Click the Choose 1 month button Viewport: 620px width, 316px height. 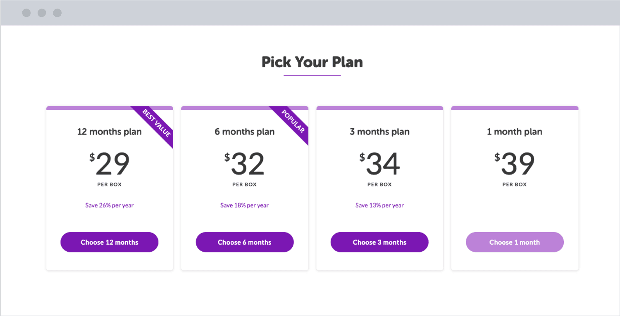click(x=515, y=242)
